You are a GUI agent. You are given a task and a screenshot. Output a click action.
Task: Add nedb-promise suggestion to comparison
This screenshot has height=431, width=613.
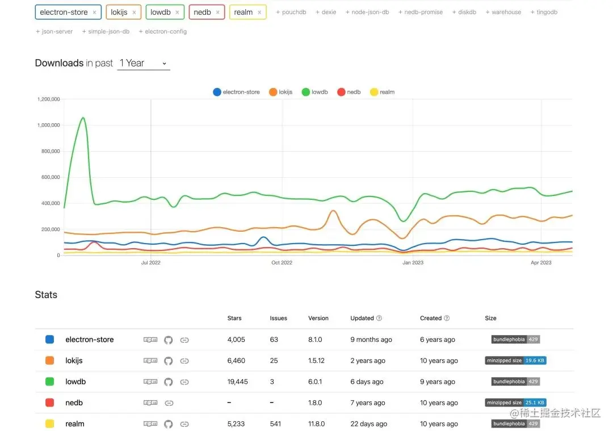[420, 12]
